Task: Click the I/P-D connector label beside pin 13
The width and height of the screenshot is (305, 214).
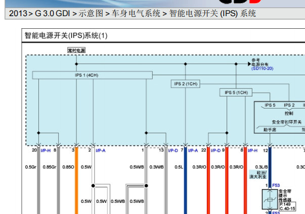Action: [173, 150]
